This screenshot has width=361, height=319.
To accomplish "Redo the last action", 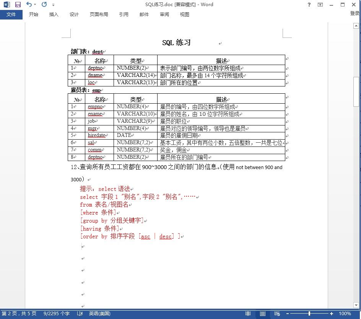I will click(44, 4).
